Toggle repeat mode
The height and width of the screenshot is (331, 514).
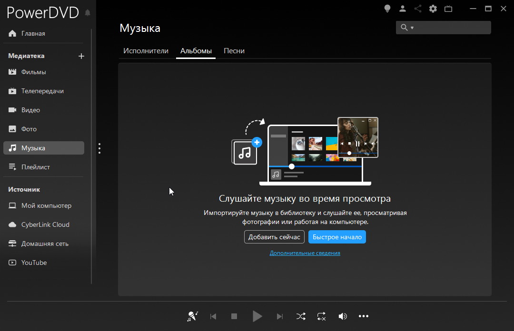coord(322,316)
